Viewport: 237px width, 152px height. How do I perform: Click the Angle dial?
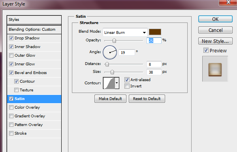point(110,52)
